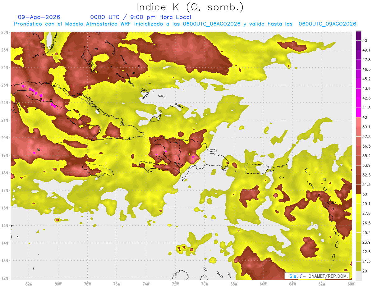
Task: Click the 68W longitude label
Action: pos(234,284)
